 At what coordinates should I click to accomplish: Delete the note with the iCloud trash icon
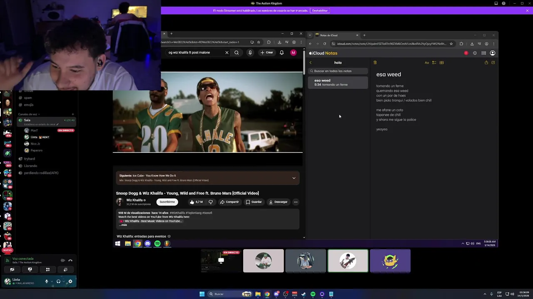click(x=375, y=63)
